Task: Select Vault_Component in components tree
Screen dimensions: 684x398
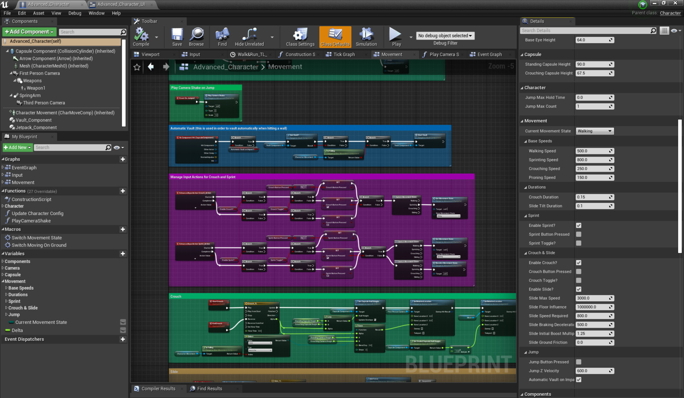Action: click(33, 120)
